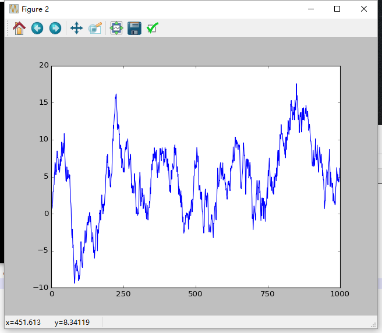Click the y-axis tick label 20

(44, 65)
